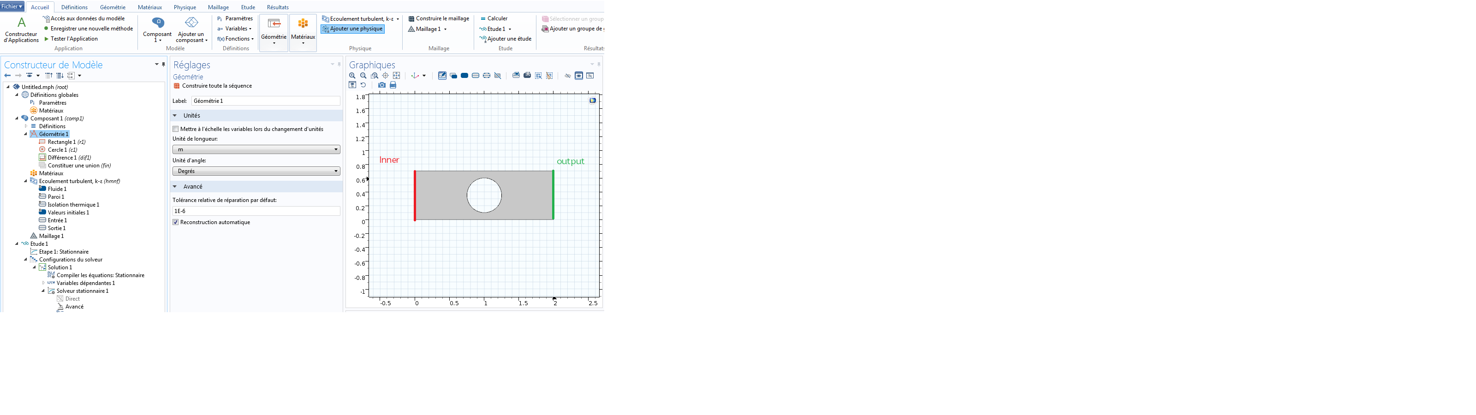Click the tolerance field showing 1E-6
The width and height of the screenshot is (1476, 415).
click(256, 212)
